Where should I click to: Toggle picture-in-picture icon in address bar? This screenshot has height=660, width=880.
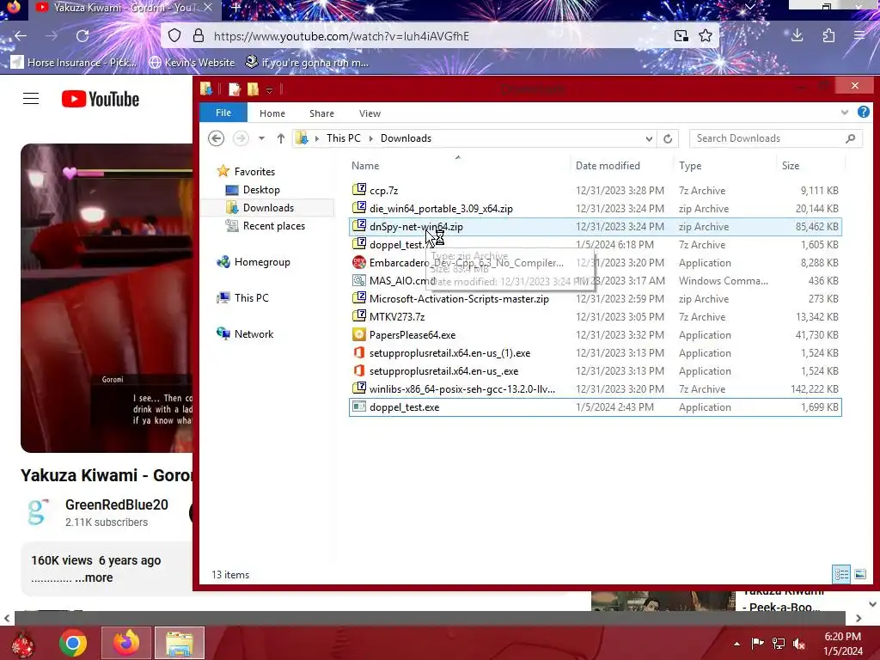(681, 36)
